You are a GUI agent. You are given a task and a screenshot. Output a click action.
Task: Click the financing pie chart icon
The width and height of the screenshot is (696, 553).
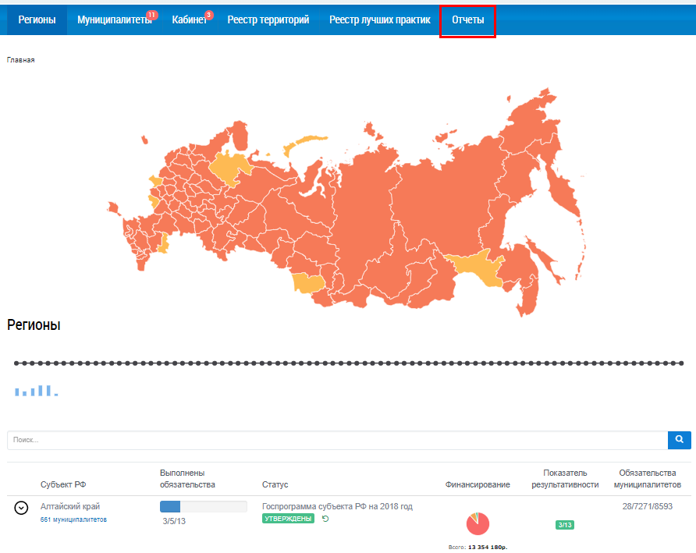[478, 523]
